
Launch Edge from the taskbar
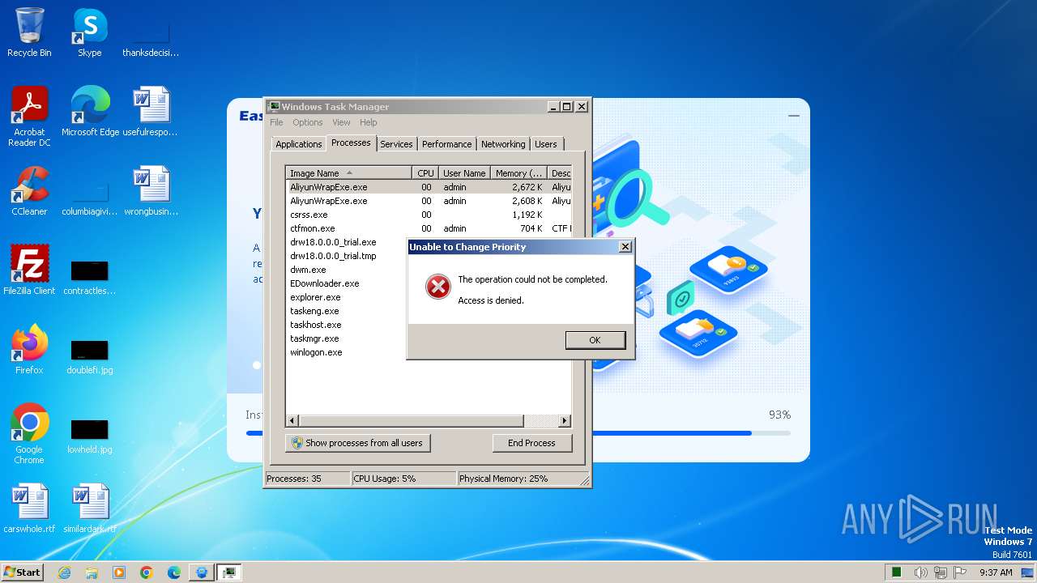point(174,572)
